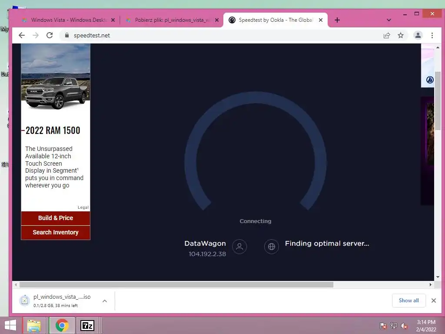Click the horizontal scrollbar right arrow
Image resolution: width=445 pixels, height=334 pixels.
pyautogui.click(x=431, y=284)
